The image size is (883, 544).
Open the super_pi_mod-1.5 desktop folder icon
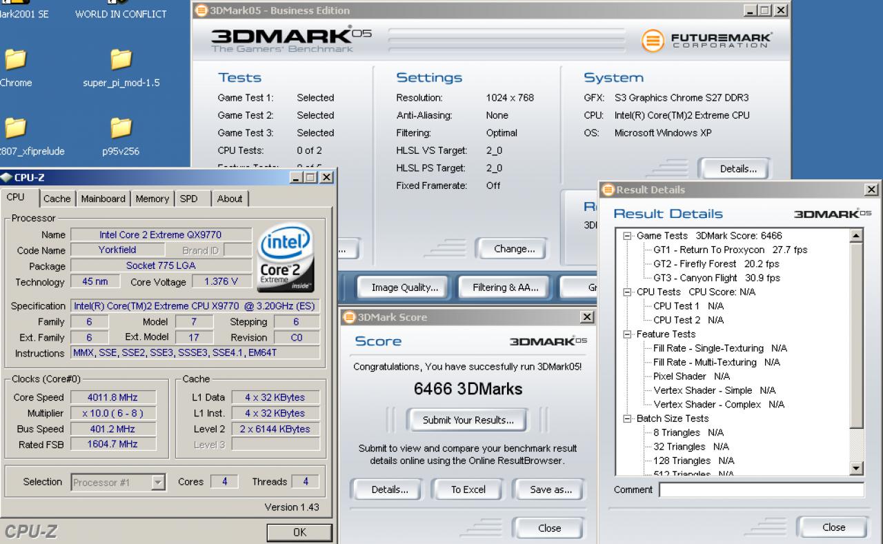(x=121, y=60)
